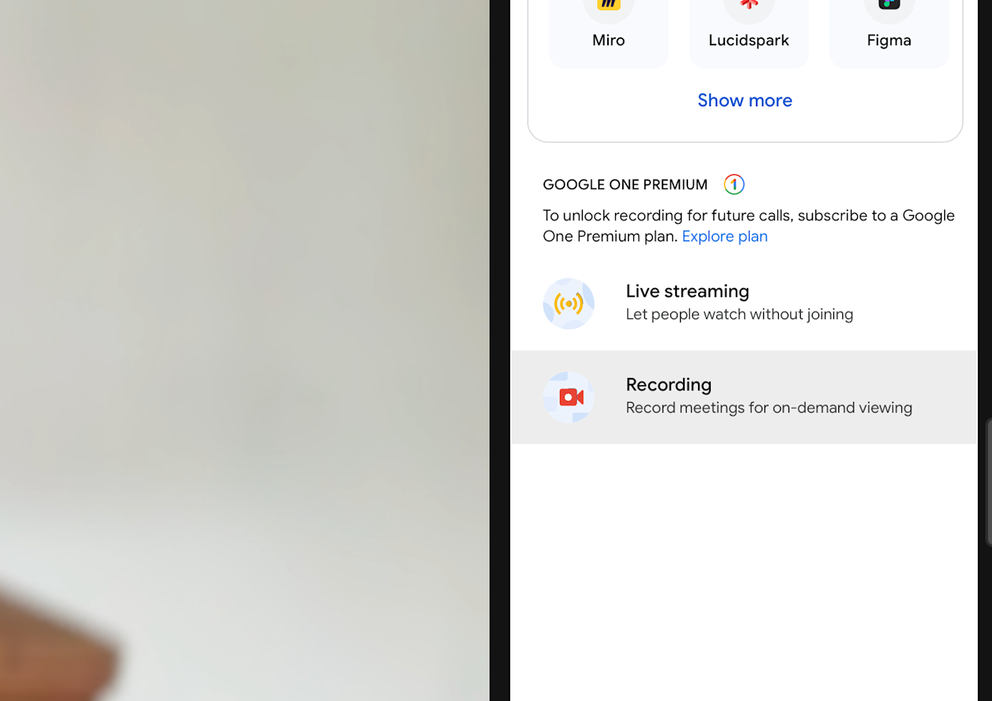
Task: Open the Miro app icon
Action: pyautogui.click(x=609, y=7)
